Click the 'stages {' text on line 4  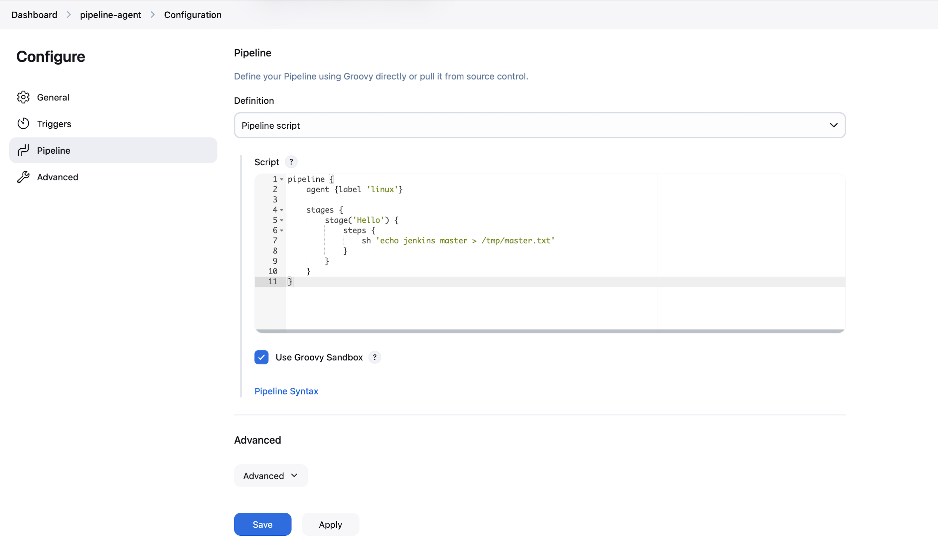pyautogui.click(x=325, y=210)
